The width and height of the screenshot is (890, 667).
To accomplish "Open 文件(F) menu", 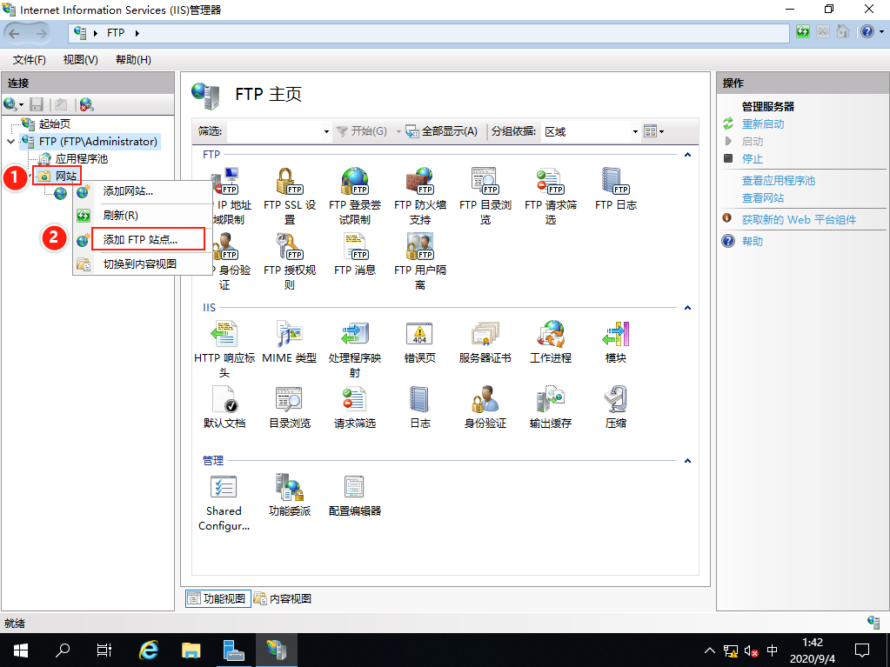I will point(30,59).
